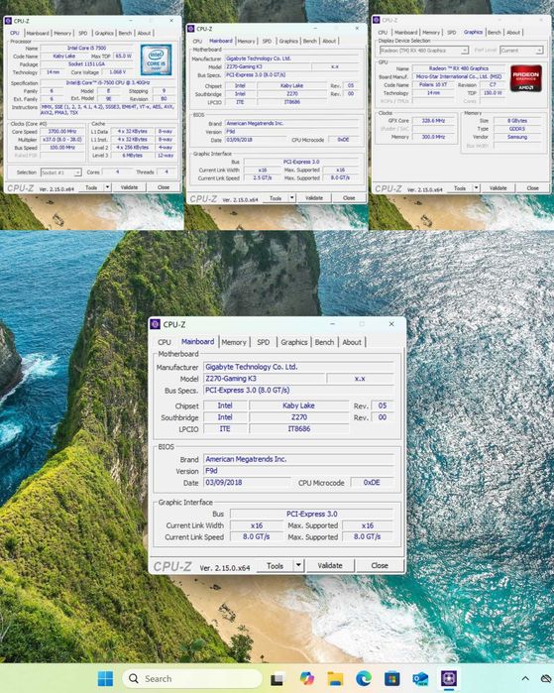Click the F9d BIOS version in the 8.0 GT/s link speed window
554x693 pixels.
coord(298,471)
